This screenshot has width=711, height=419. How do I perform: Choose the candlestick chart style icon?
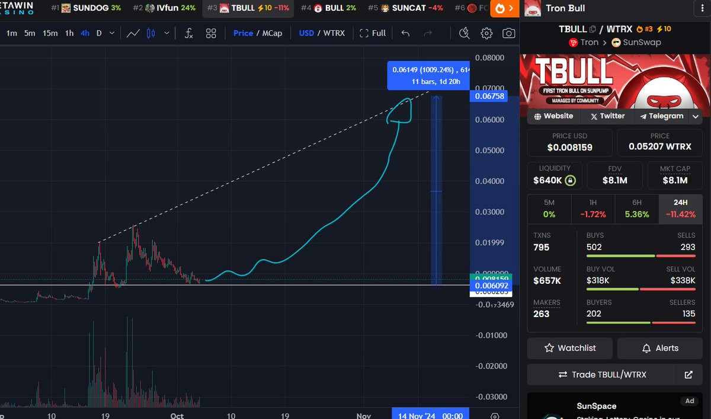[151, 33]
